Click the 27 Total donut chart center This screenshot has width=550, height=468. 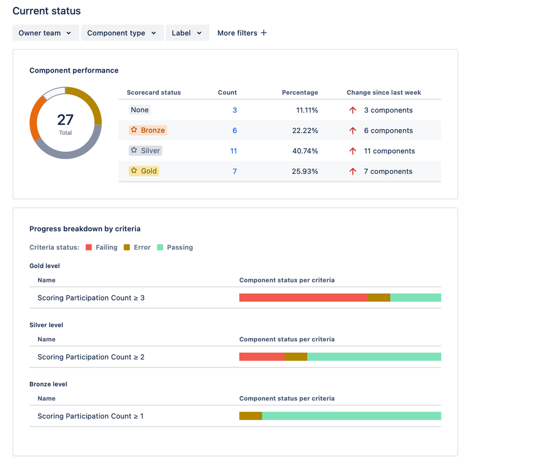pos(66,123)
